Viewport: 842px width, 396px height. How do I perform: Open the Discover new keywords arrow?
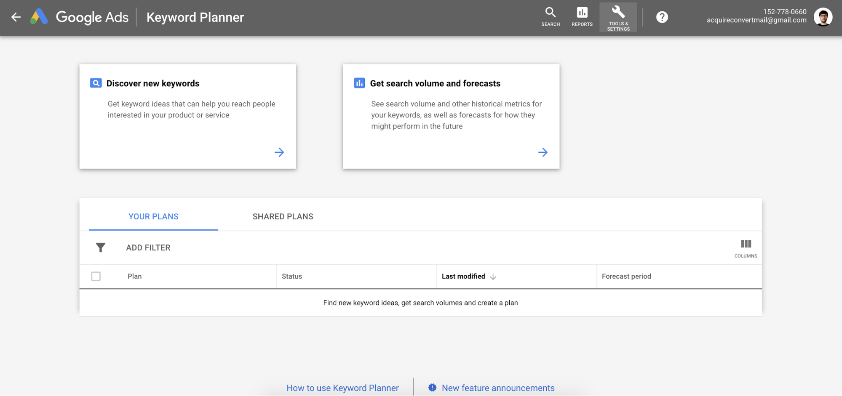[279, 152]
